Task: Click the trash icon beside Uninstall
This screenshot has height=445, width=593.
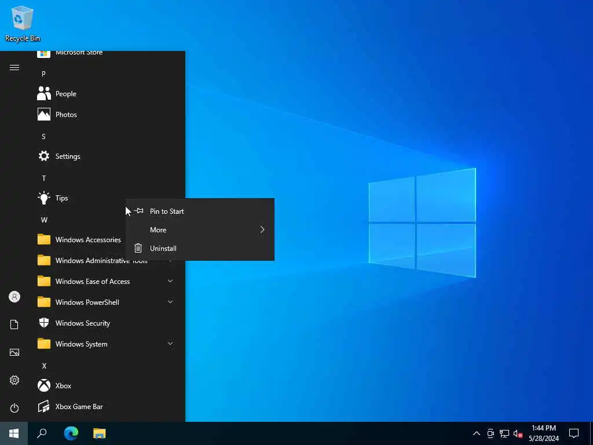Action: click(138, 248)
